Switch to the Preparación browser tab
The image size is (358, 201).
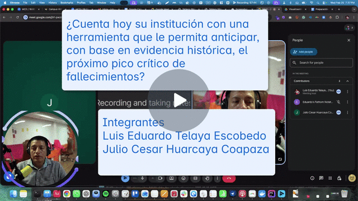pos(322,9)
